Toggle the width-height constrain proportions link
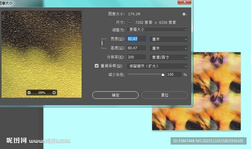251x149 pixels. click(102, 43)
